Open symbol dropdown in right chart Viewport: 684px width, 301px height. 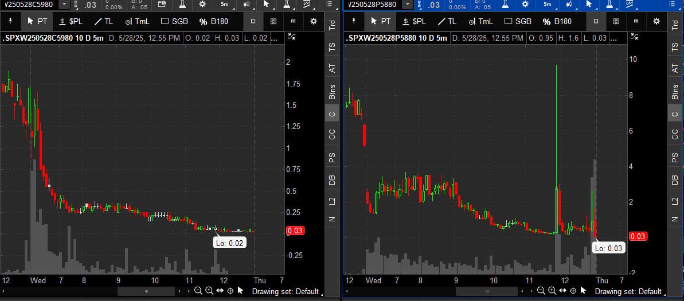click(407, 4)
